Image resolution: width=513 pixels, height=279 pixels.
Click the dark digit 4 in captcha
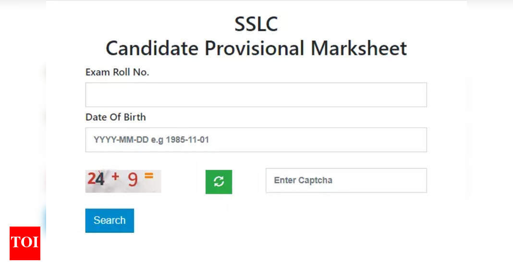(x=99, y=179)
